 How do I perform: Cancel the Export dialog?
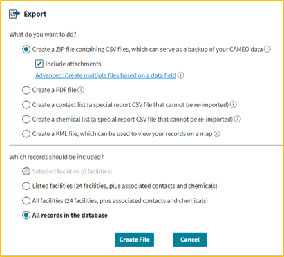(x=190, y=240)
